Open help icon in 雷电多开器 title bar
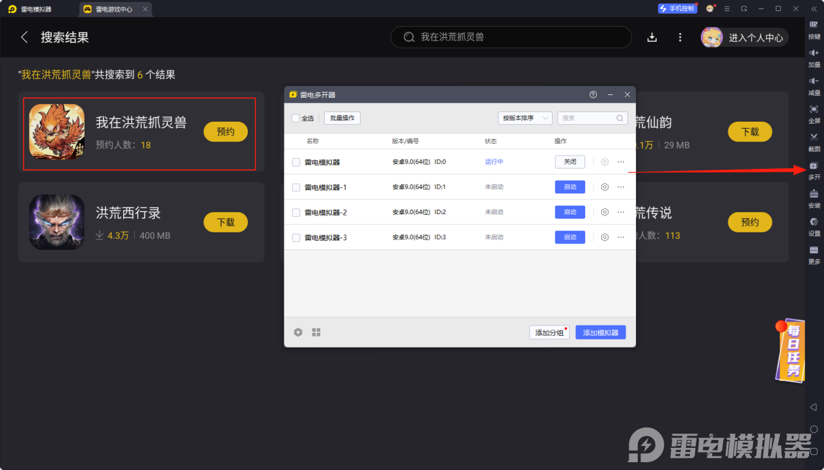 pos(593,94)
